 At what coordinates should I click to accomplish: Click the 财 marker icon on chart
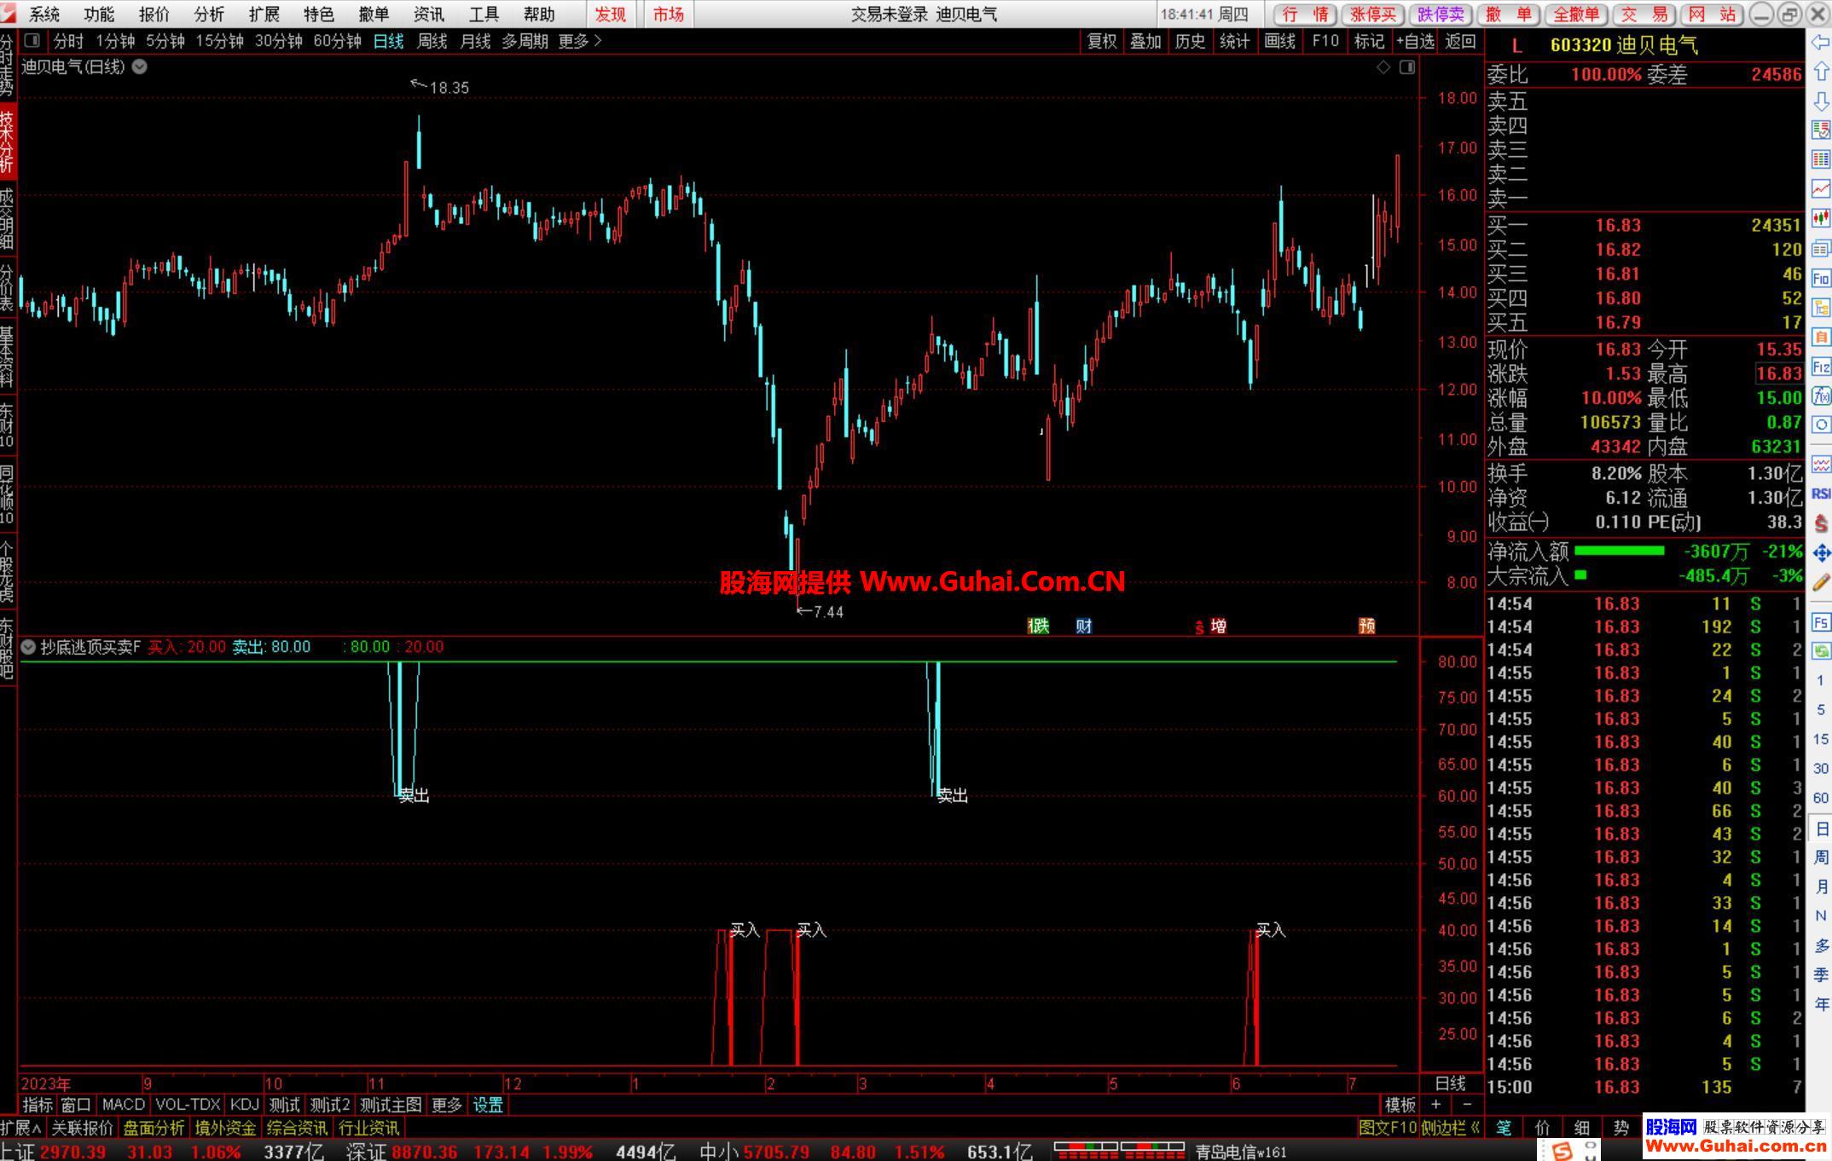[1084, 627]
